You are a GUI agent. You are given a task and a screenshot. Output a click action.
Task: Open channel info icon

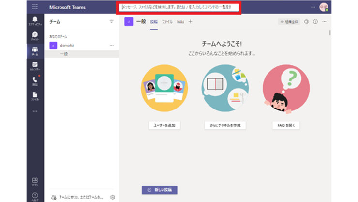coord(315,22)
